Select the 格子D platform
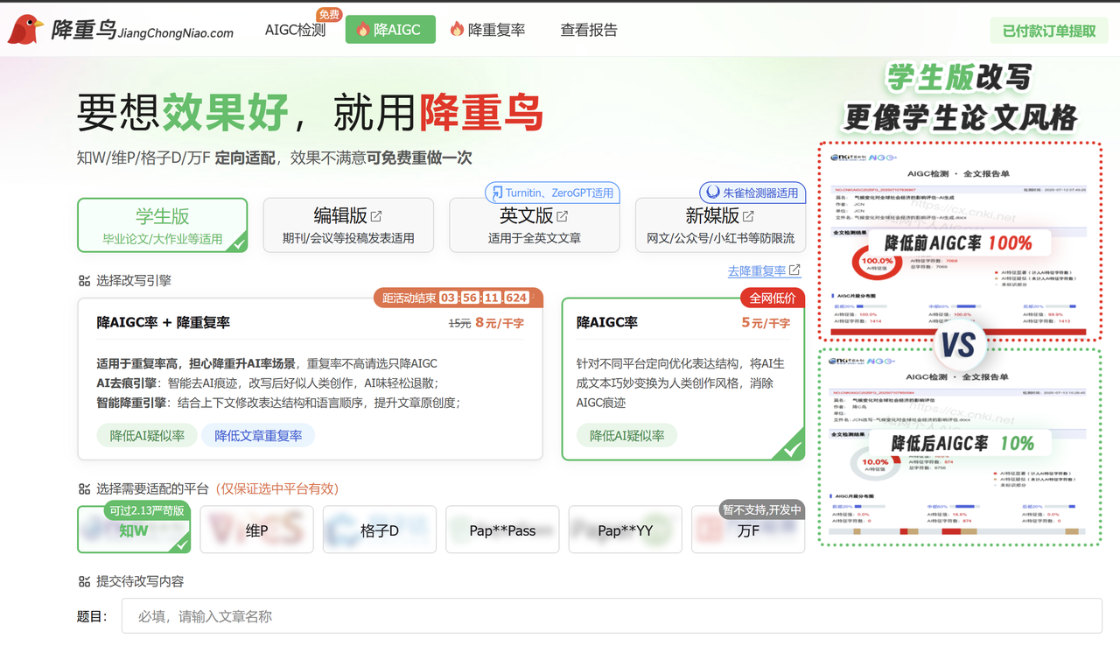1120x646 pixels. (x=380, y=530)
